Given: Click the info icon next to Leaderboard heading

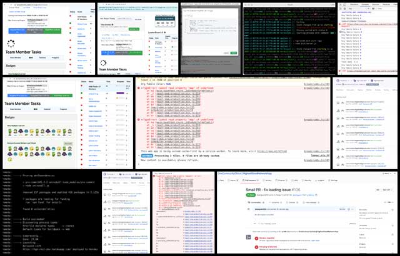Looking at the screenshot, I should [165, 32].
